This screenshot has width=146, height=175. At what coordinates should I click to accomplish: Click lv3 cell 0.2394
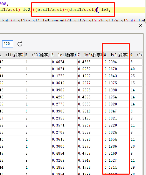pos(117,62)
